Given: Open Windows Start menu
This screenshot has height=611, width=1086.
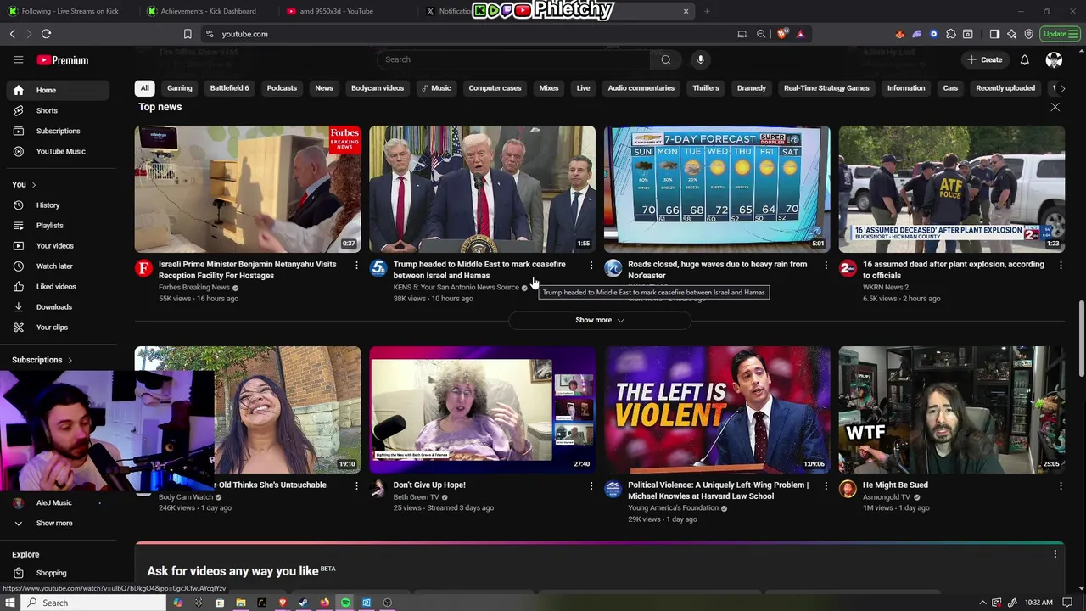Looking at the screenshot, I should (x=10, y=603).
